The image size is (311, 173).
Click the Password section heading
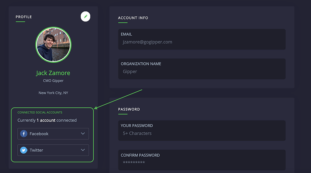[129, 109]
